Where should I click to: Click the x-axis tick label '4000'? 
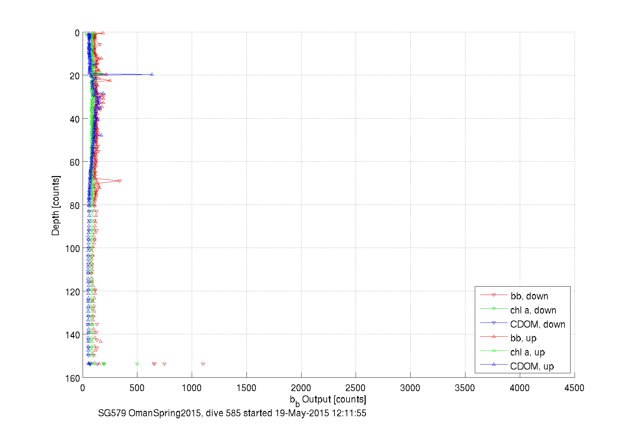click(x=520, y=388)
